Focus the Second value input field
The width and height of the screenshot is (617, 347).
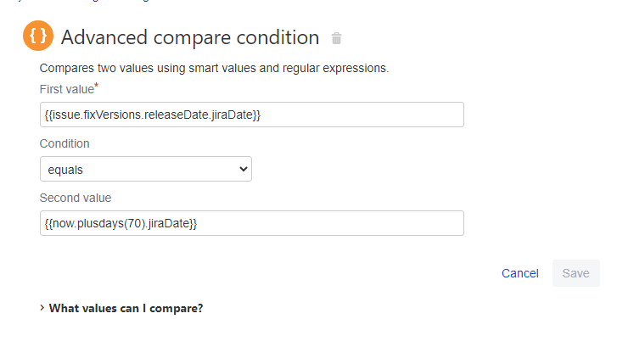[x=252, y=223]
